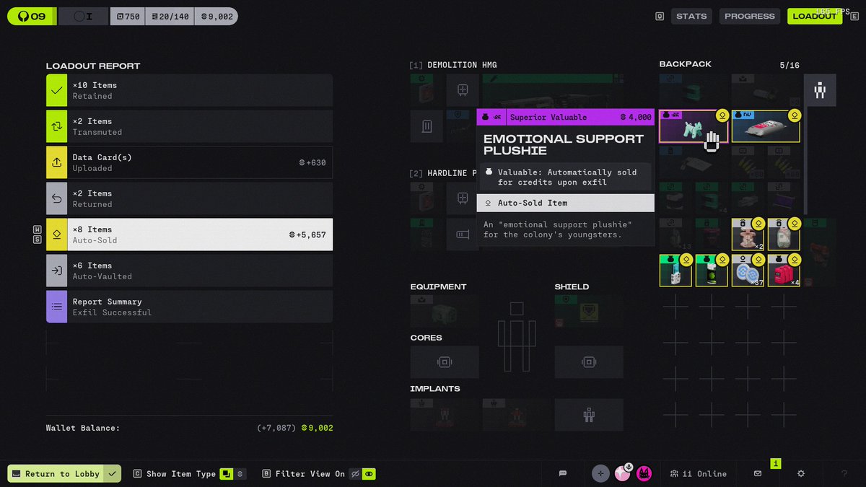Viewport: 866px width, 487px height.
Task: Click the Superior Valuable tooltip header
Action: (566, 117)
